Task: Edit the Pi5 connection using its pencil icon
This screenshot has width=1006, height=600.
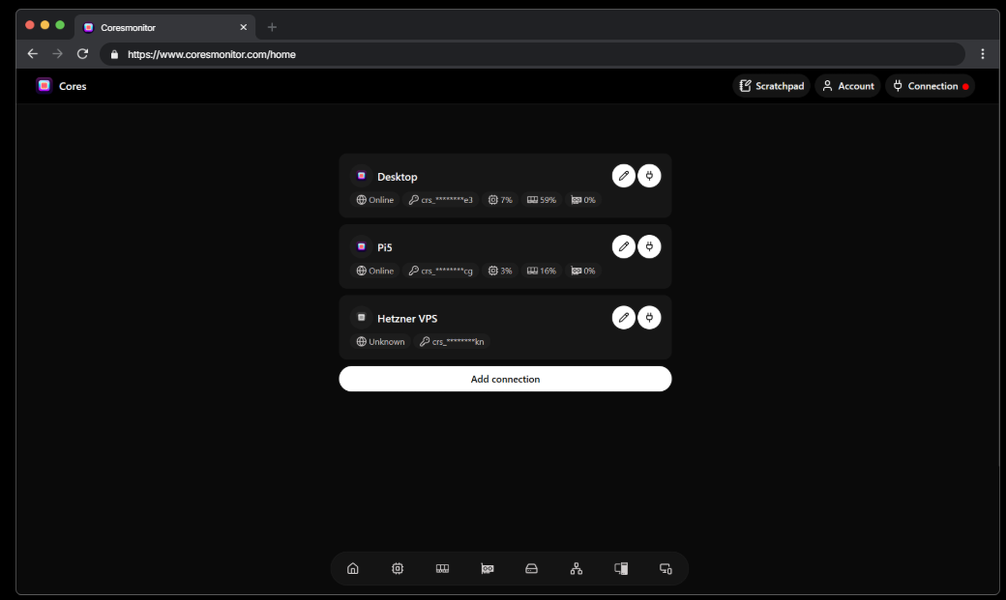Action: click(x=624, y=246)
